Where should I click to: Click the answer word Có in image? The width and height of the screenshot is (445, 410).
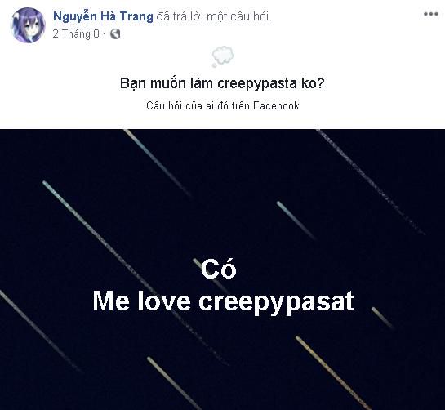[219, 269]
